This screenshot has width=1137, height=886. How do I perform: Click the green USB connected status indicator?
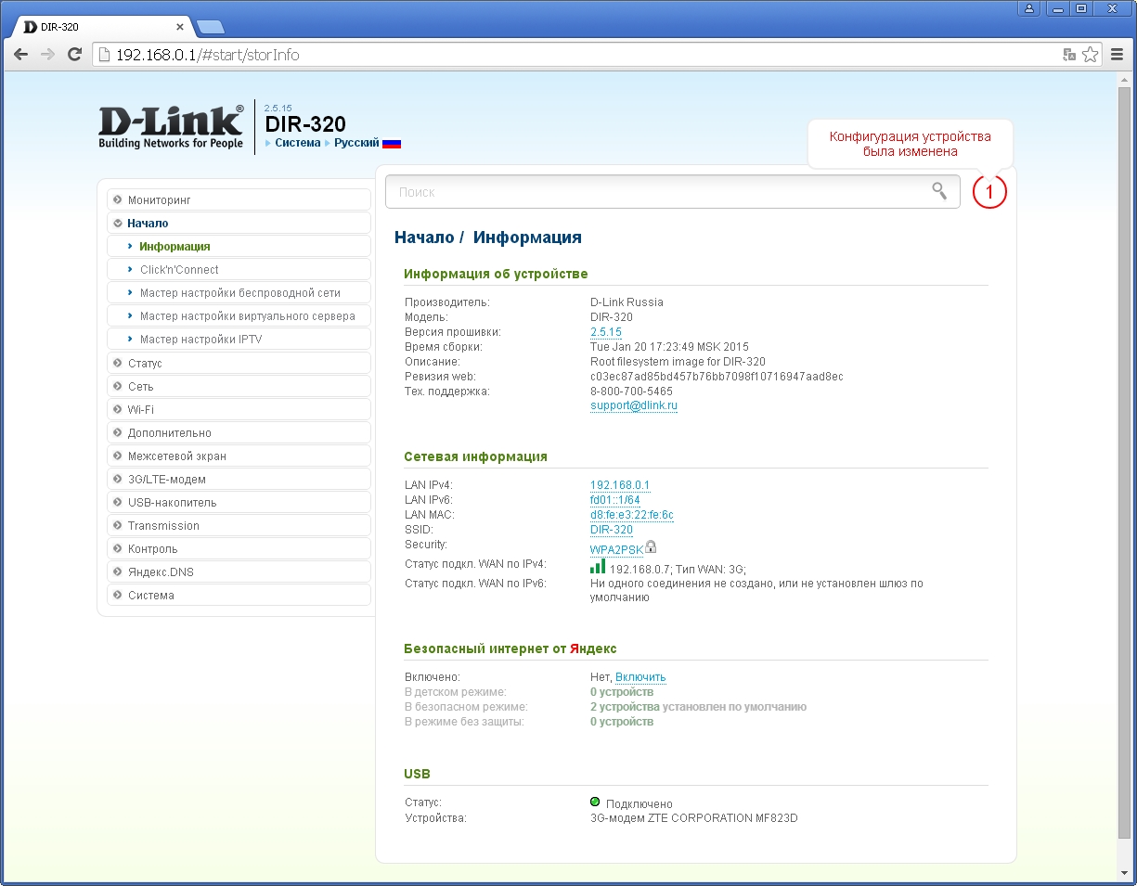pos(595,802)
